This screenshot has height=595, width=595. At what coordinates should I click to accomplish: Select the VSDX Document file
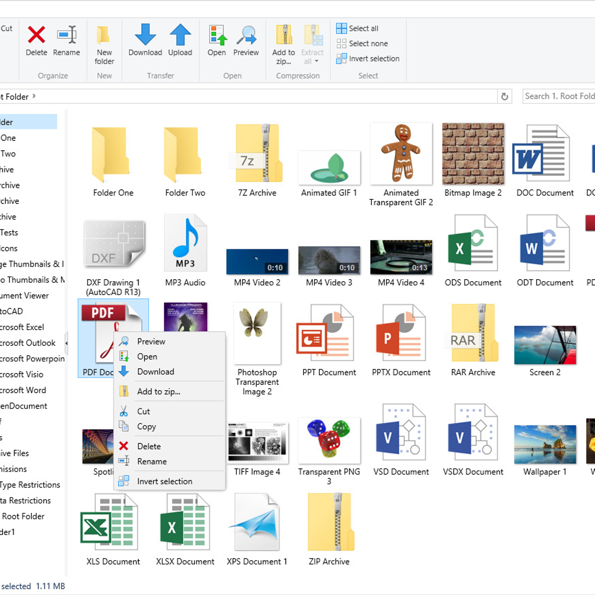tap(473, 440)
